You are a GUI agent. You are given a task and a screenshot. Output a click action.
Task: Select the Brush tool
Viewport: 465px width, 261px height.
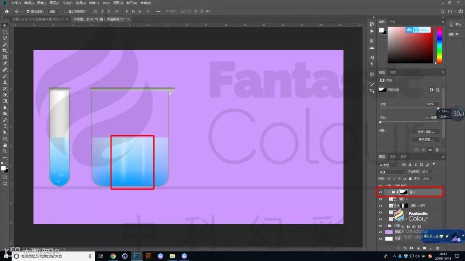tap(5, 76)
